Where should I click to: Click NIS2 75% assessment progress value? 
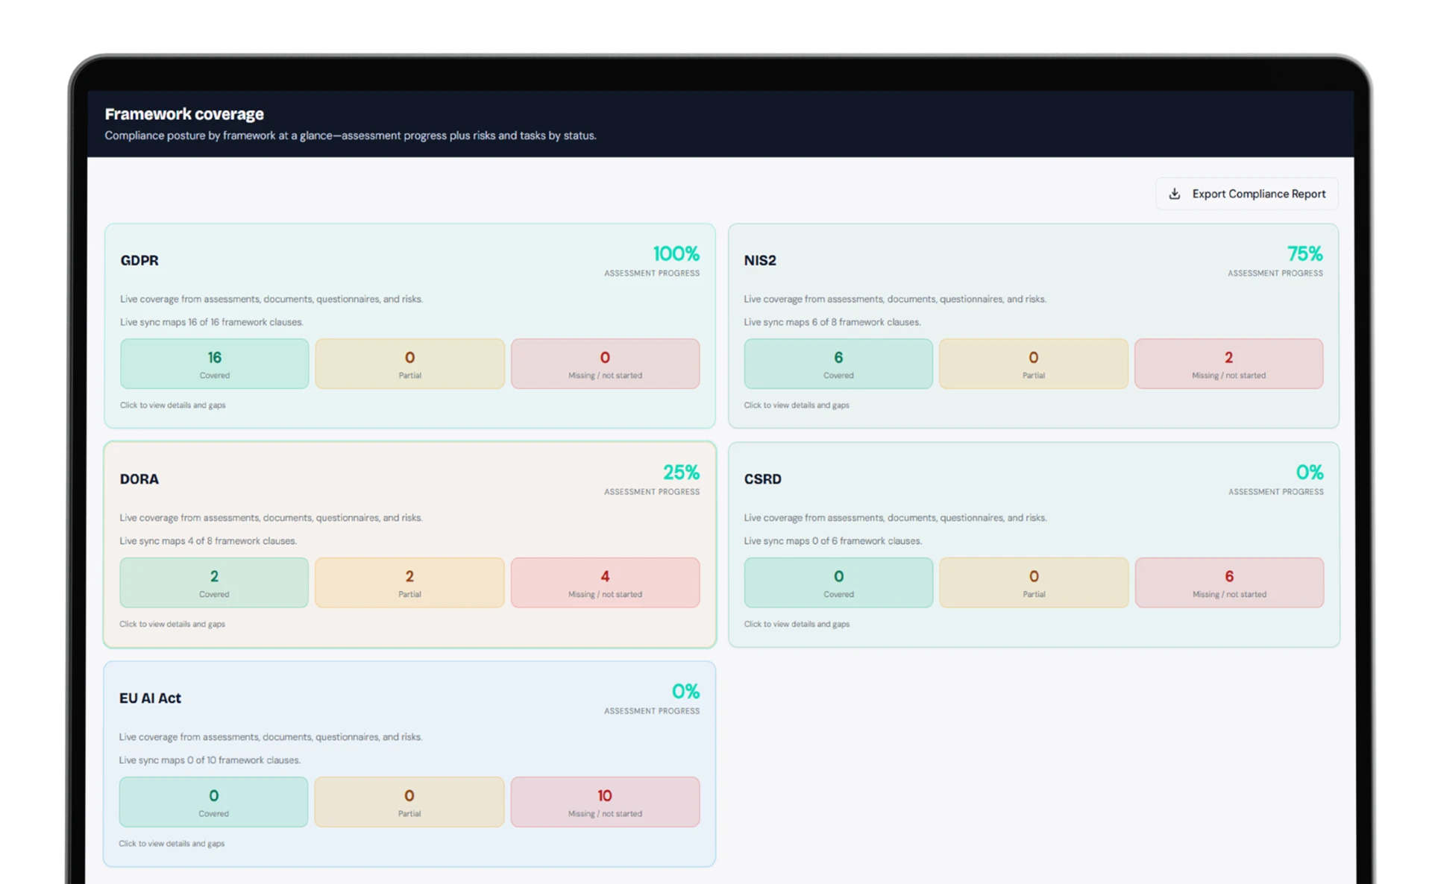point(1305,254)
